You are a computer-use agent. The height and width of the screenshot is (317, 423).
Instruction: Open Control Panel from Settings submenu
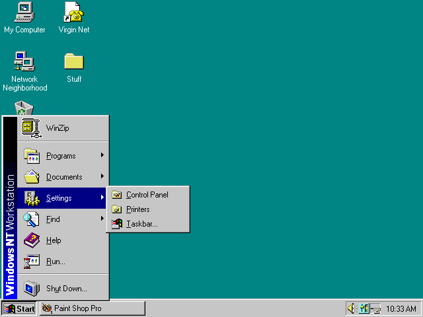148,195
